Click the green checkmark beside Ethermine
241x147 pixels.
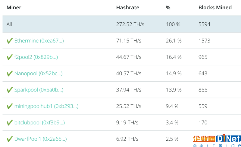click(10, 41)
